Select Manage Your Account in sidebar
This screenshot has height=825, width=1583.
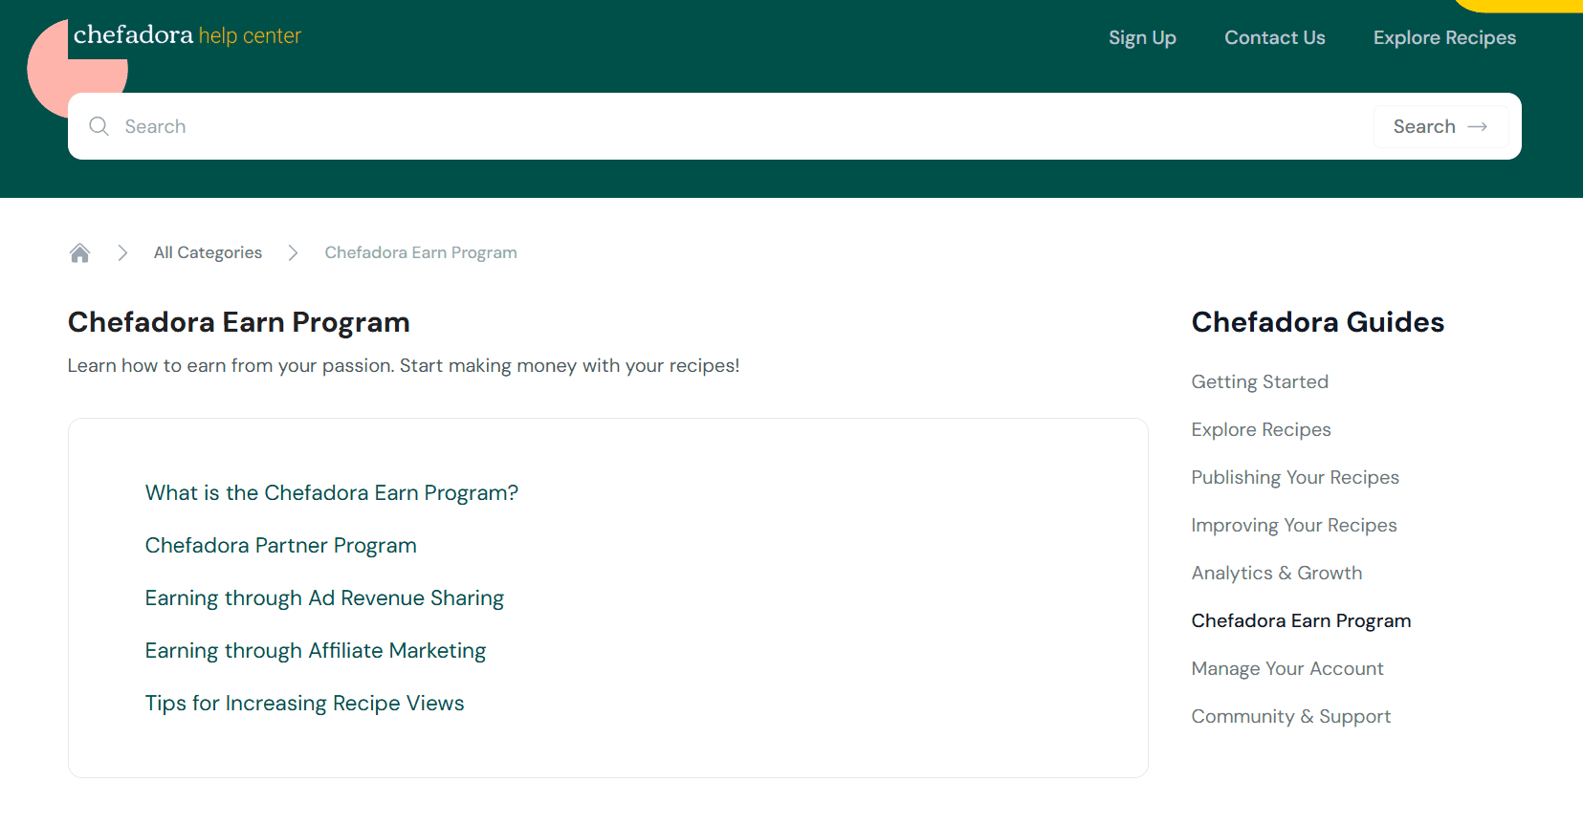pos(1286,668)
